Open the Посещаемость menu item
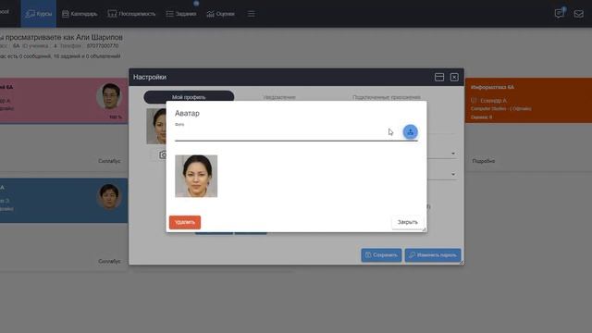This screenshot has width=592, height=333. point(131,14)
